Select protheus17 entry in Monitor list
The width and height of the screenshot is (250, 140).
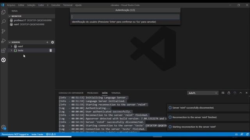32,20
